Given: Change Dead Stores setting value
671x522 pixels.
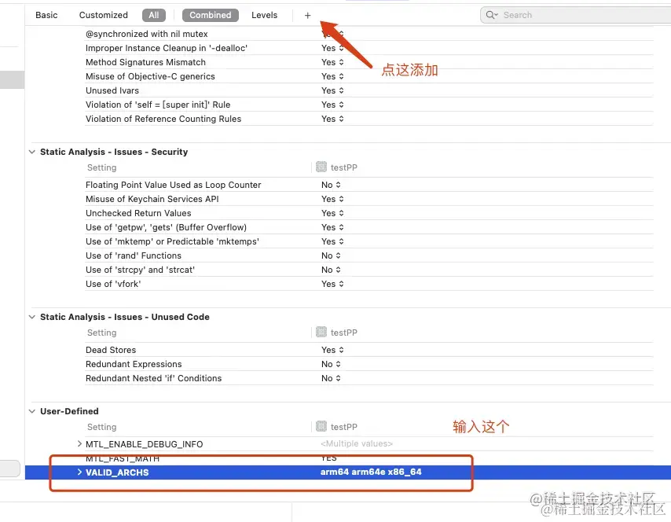Looking at the screenshot, I should [x=332, y=349].
